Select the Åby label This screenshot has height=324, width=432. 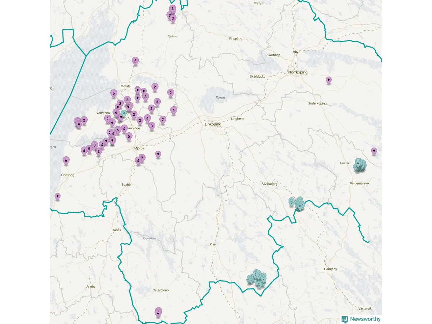296,52
